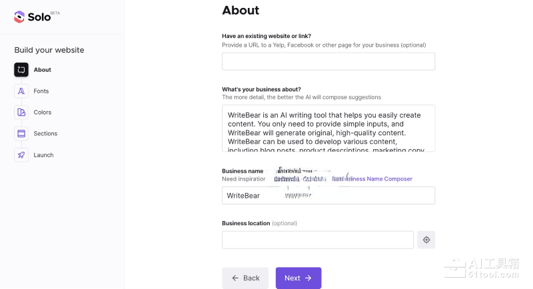The width and height of the screenshot is (533, 289).
Task: Focus the Business name field with WriteBear
Action: click(x=328, y=195)
